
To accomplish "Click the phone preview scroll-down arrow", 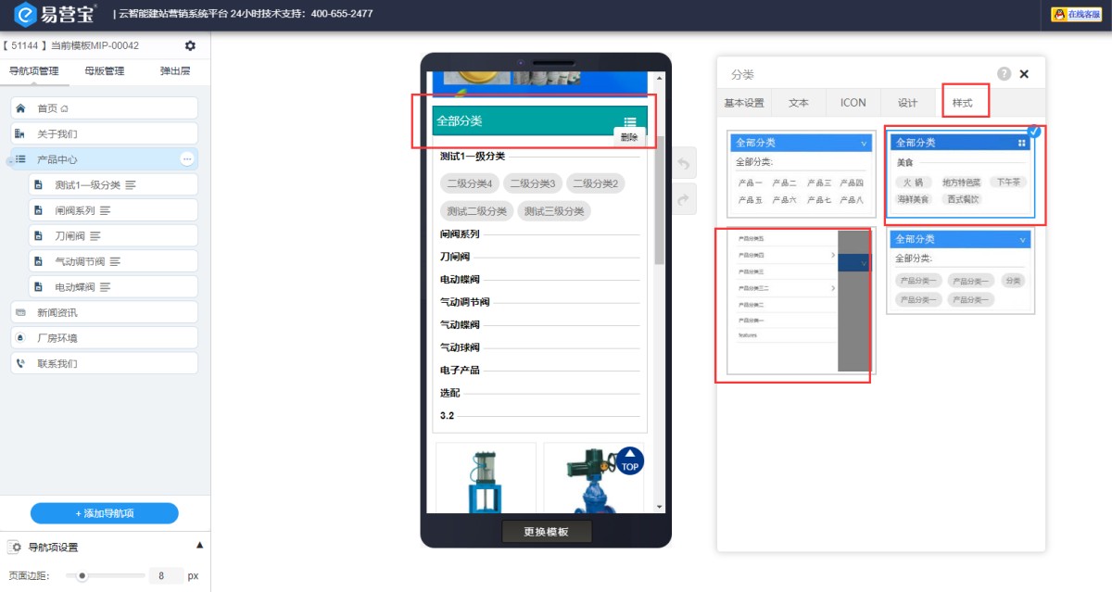I will tap(660, 507).
